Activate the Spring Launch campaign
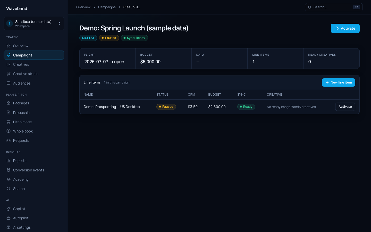This screenshot has height=232, width=371. (345, 28)
